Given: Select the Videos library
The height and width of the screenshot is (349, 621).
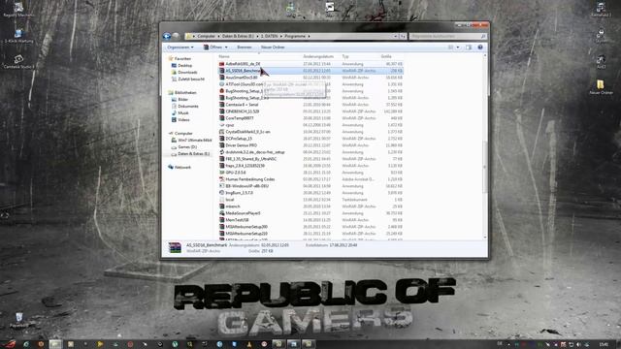Looking at the screenshot, I should [183, 119].
